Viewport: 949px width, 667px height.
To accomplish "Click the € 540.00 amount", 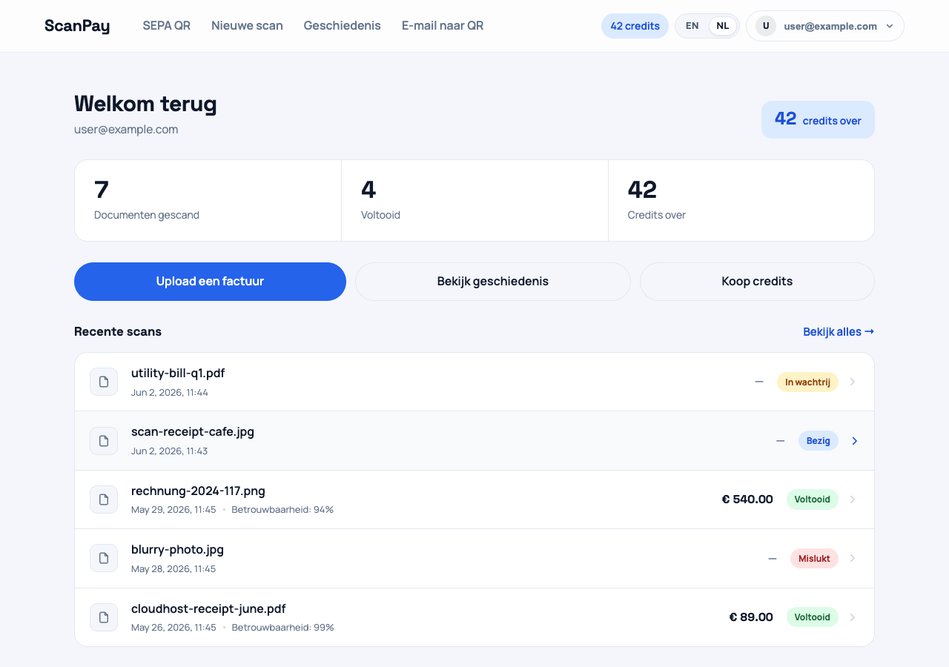I will pyautogui.click(x=747, y=500).
